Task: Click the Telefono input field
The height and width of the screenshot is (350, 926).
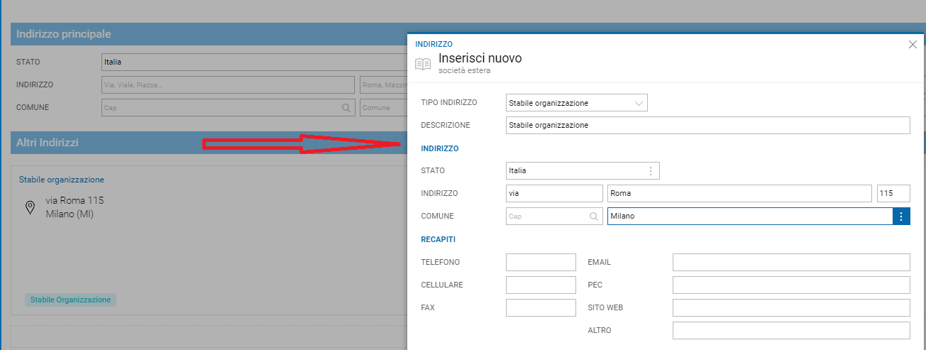Action: click(x=541, y=262)
